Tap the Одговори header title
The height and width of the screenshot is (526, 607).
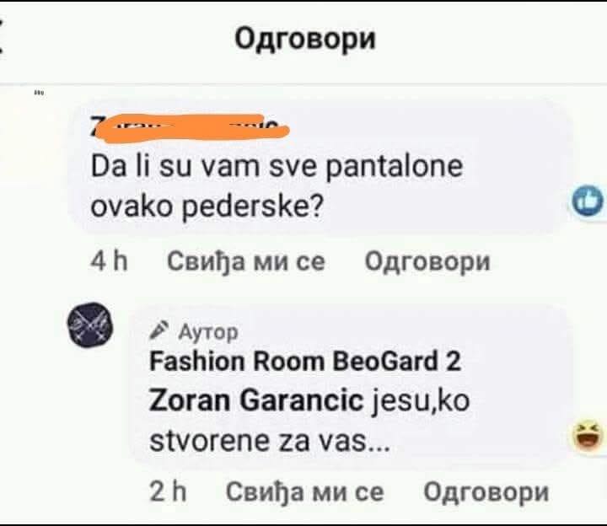[305, 39]
